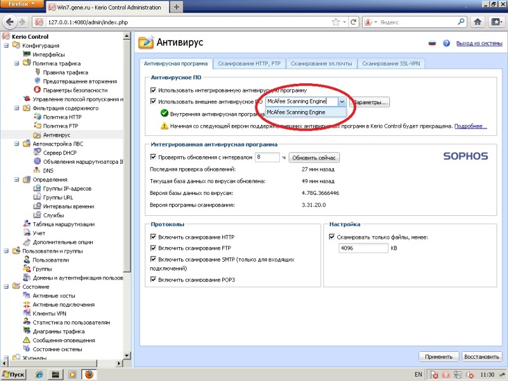Click the help question mark icon
The height and width of the screenshot is (381, 508).
pos(446,43)
